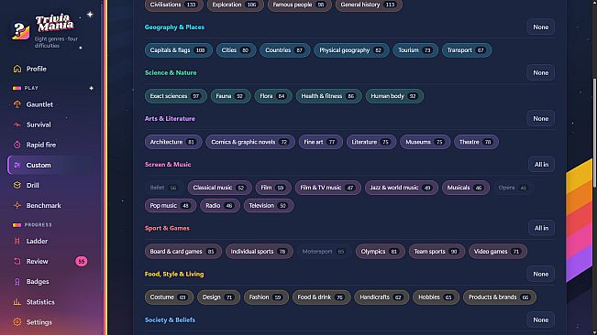Click the Ladder icon in sidebar
Screen dimensions: 597x335
[17, 242]
